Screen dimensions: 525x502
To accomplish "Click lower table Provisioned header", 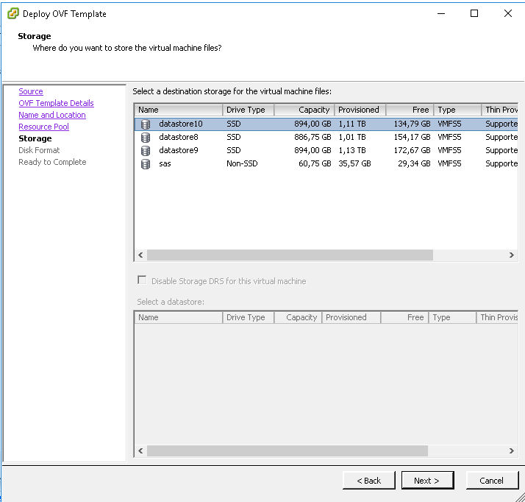I will pos(351,317).
